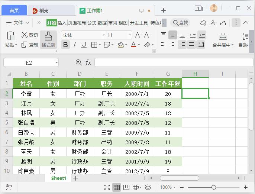
Task: Click the insert function fx icon
Action: pyautogui.click(x=88, y=62)
